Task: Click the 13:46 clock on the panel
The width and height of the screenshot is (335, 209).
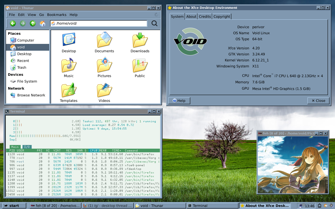Action: click(x=310, y=206)
